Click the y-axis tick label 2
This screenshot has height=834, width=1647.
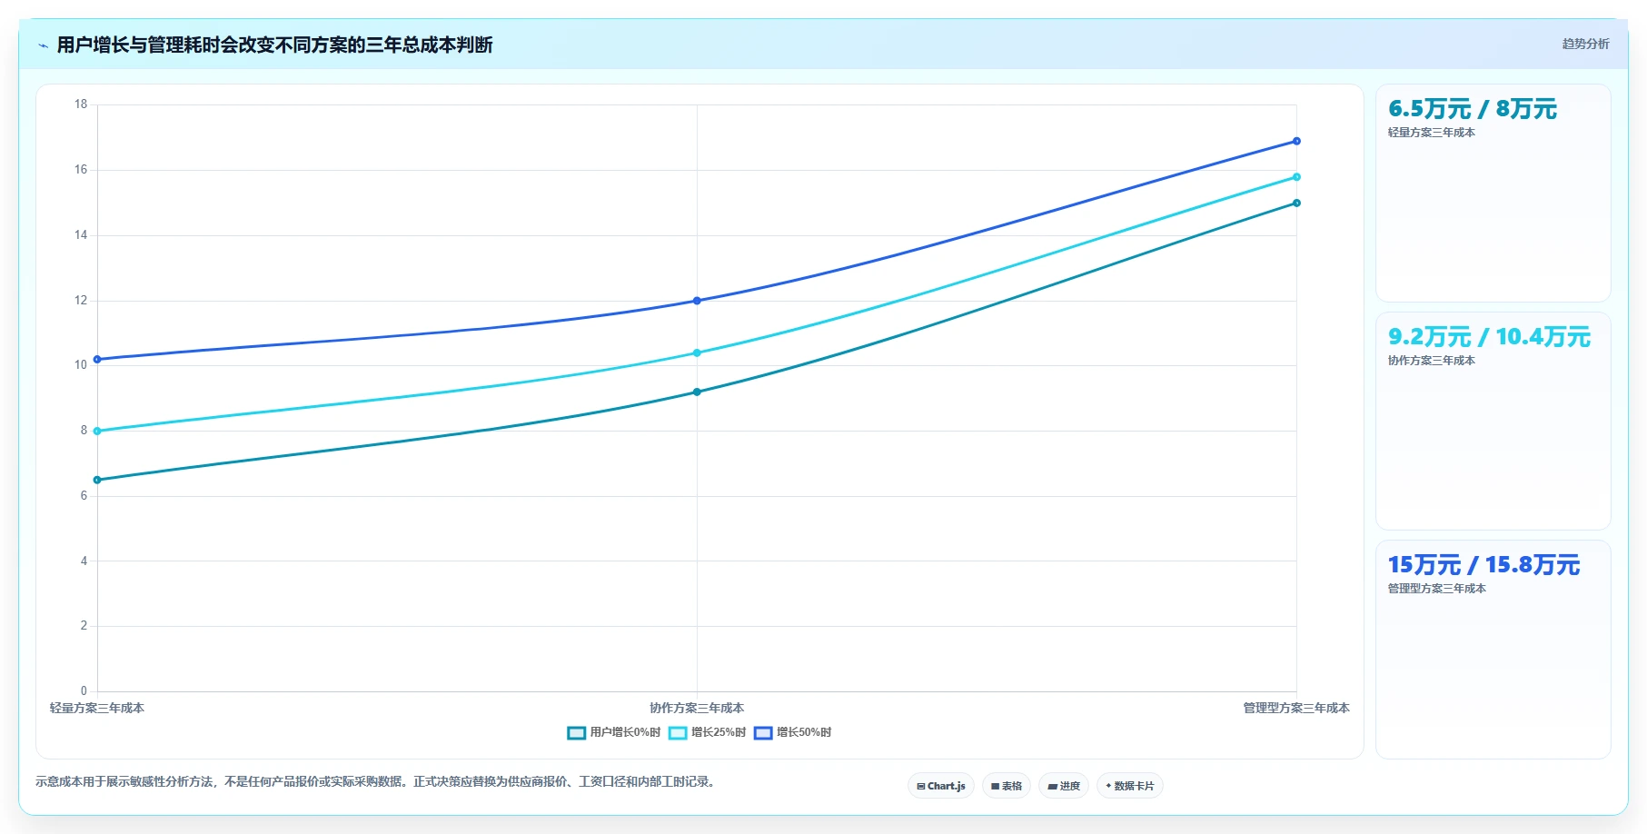84,626
